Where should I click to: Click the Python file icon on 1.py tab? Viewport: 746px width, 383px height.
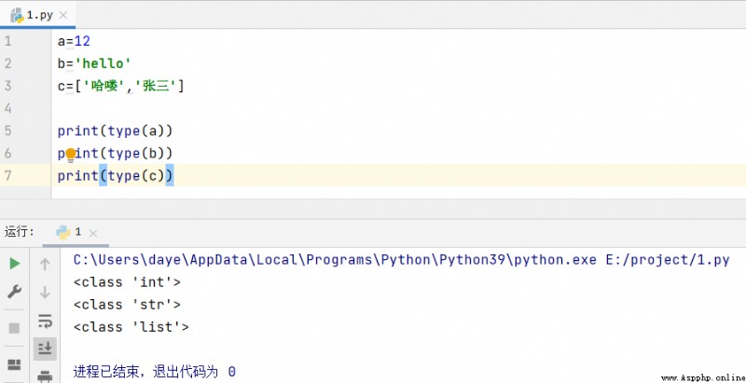17,15
